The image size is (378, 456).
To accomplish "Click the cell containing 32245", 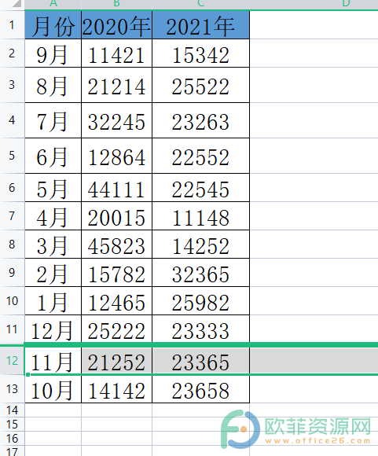I will pos(116,120).
